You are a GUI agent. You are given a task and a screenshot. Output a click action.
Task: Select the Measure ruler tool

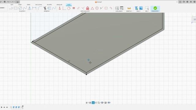tap(129, 8)
